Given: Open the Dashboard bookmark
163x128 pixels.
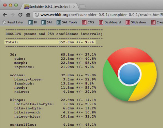Looking at the screenshot, I should (x=110, y=22).
